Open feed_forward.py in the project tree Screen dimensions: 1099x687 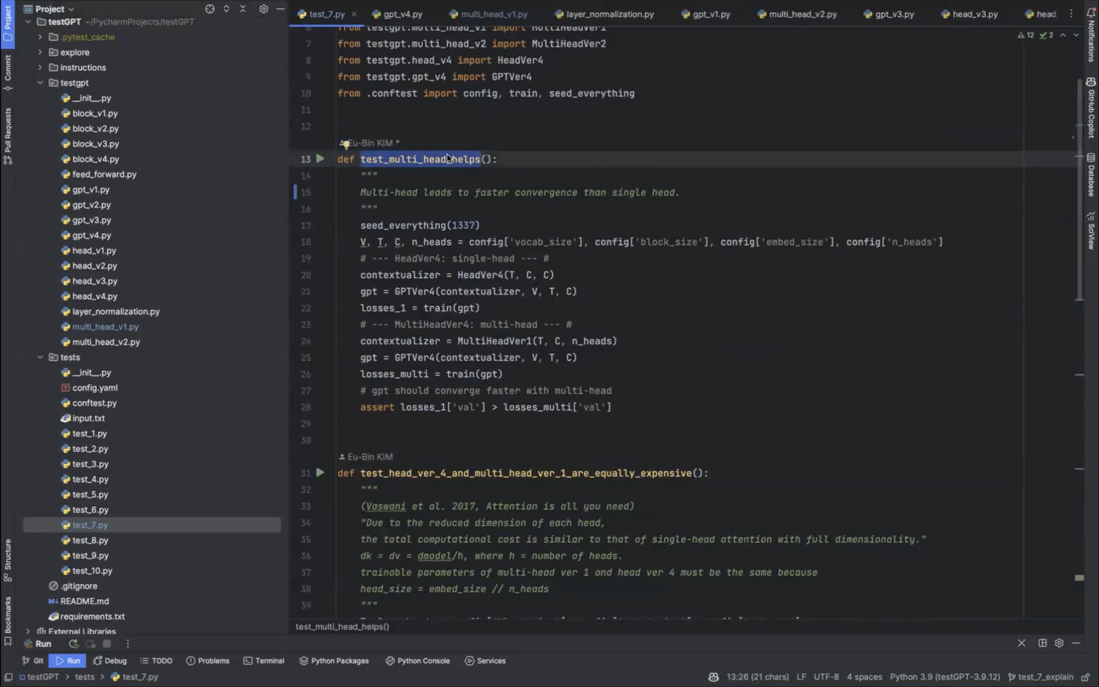pos(105,174)
